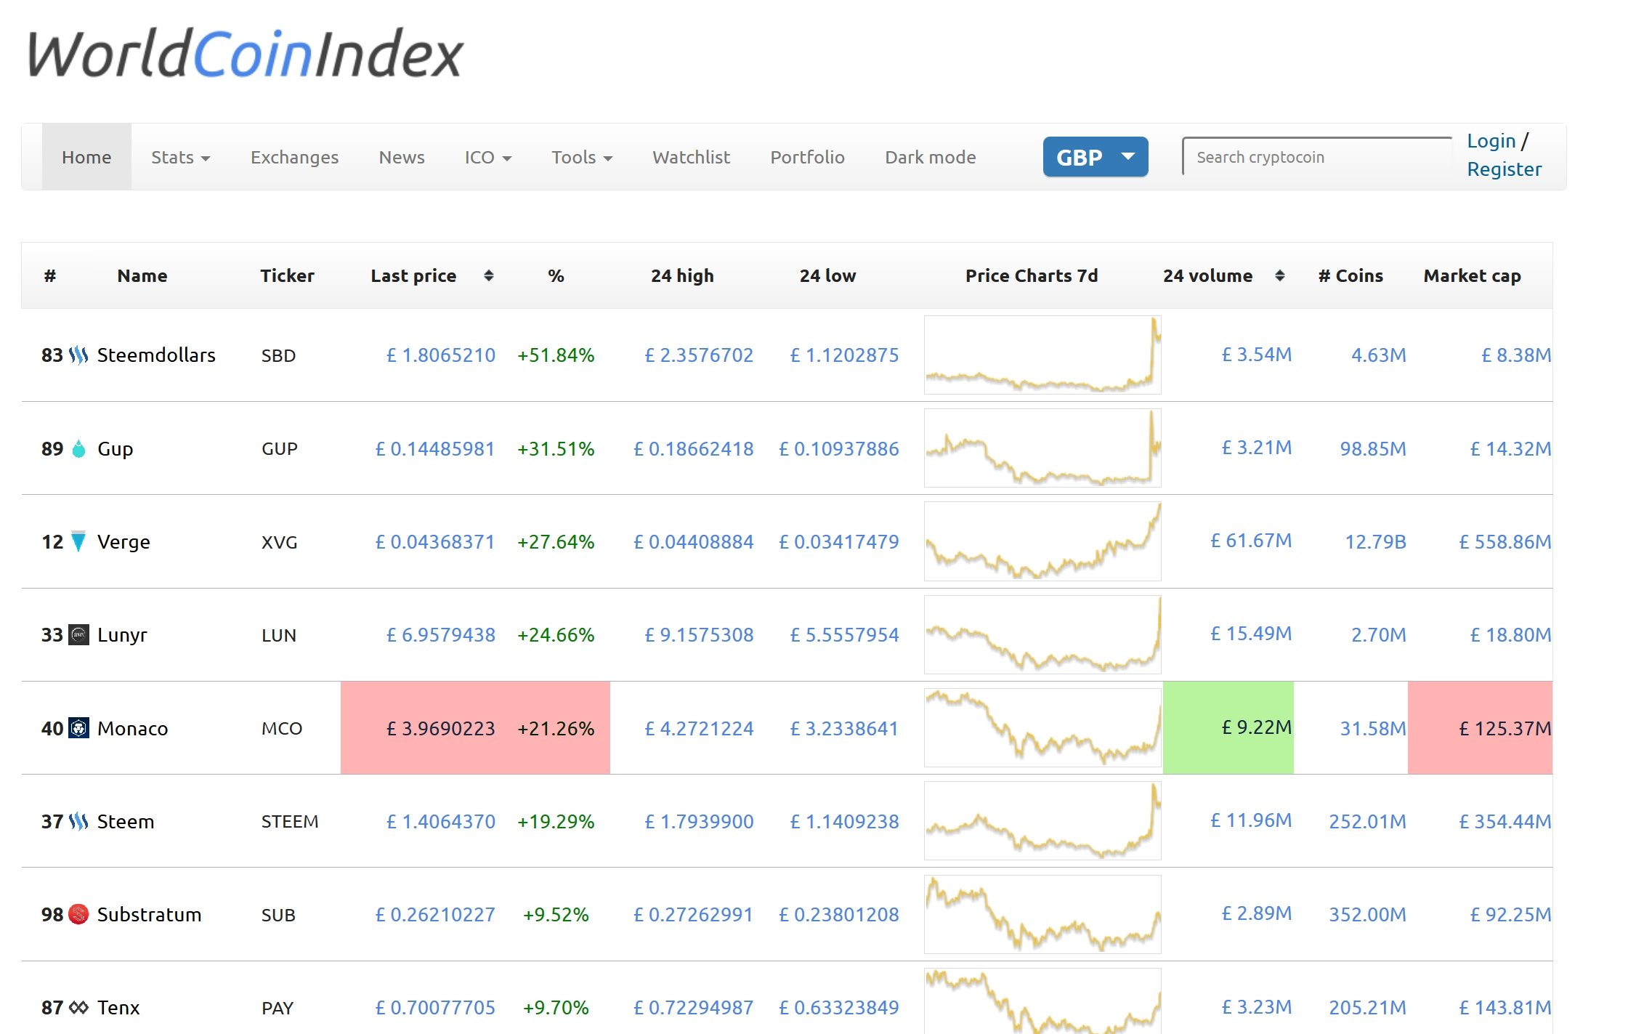Viewport: 1628px width, 1034px height.
Task: Click the Substratum red coin icon
Action: point(78,914)
